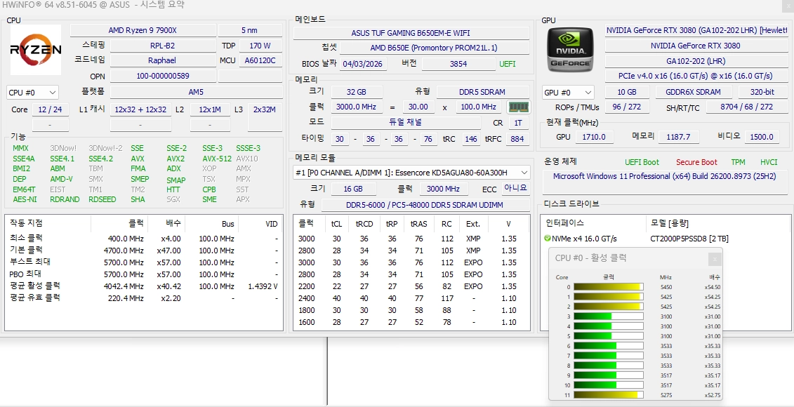Click the TPM indicator
794x407 pixels.
point(738,163)
